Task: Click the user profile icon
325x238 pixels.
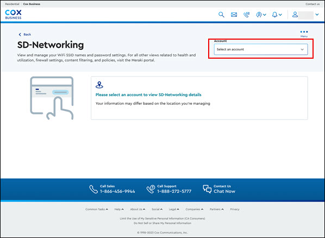Action: [x=295, y=15]
